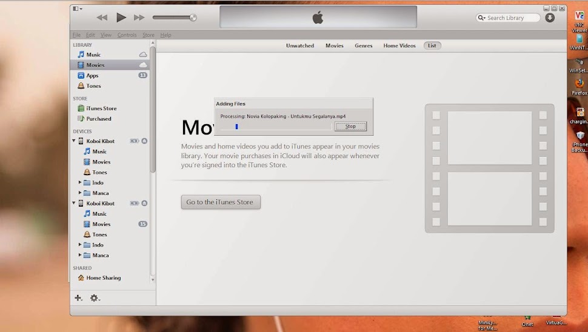Expand Indo folder under first Koboi Kibot

(x=80, y=182)
